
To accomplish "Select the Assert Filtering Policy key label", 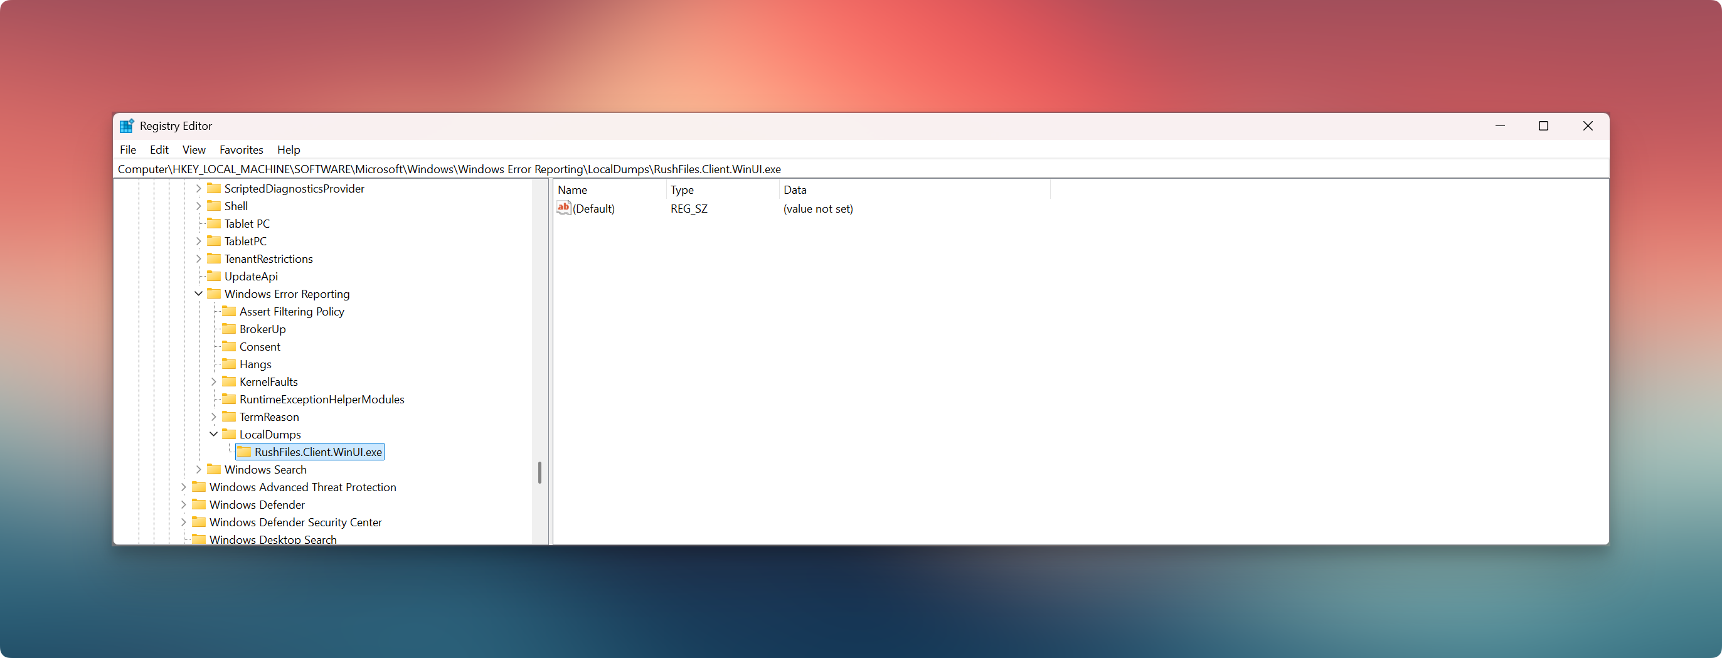I will click(x=292, y=312).
